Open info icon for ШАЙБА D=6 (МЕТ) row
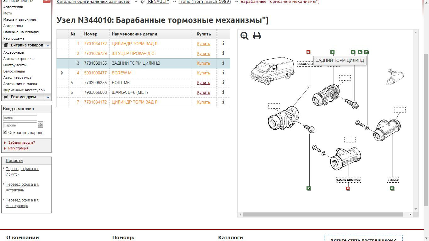This screenshot has height=241, width=429. (223, 92)
